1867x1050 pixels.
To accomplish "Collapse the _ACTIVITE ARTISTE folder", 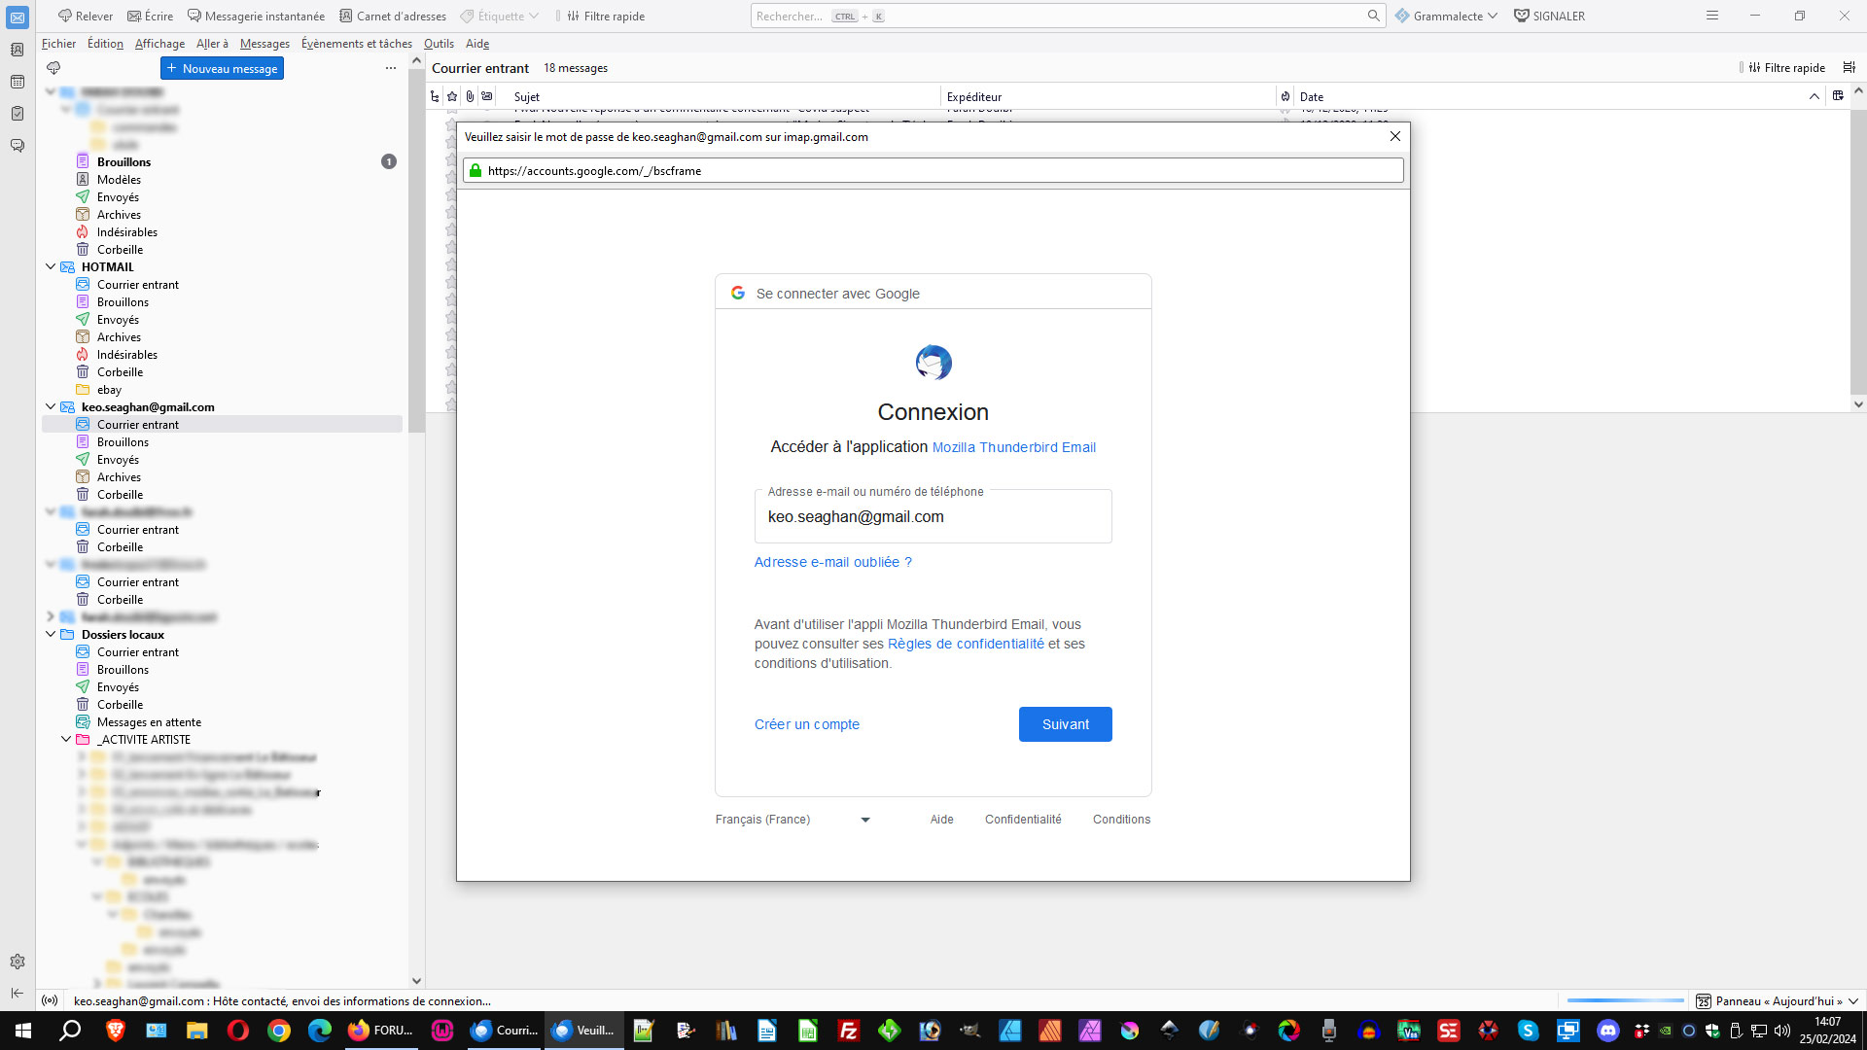I will click(x=66, y=739).
